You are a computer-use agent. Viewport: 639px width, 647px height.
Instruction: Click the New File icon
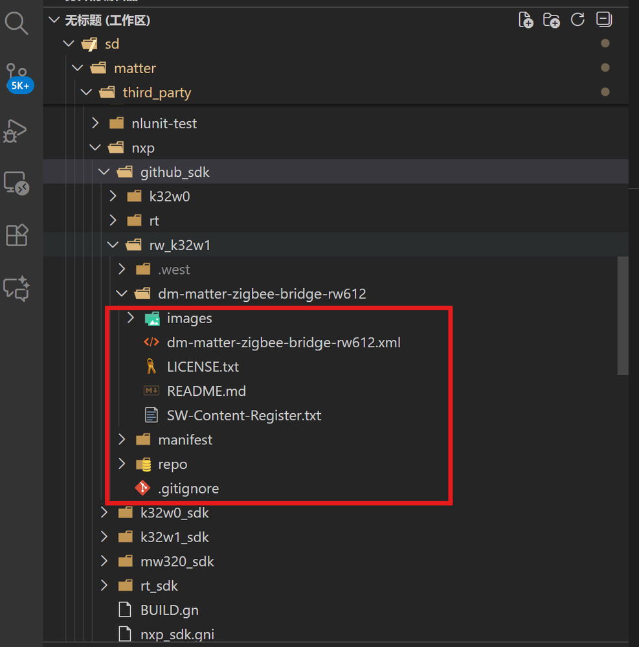coord(526,20)
